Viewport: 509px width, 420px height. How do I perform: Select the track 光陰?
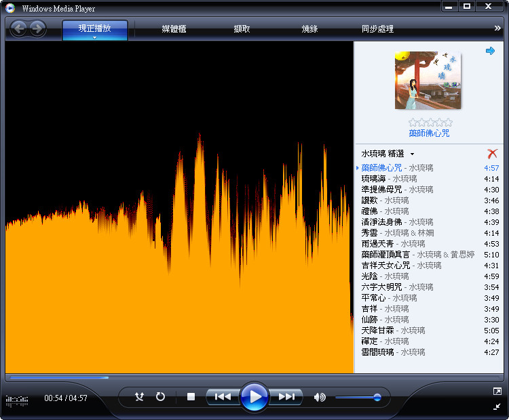pos(429,276)
